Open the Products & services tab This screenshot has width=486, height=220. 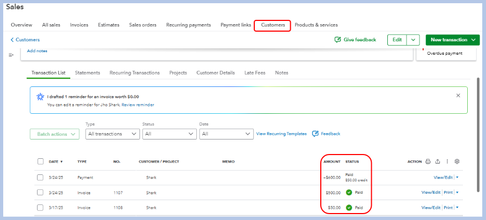point(316,25)
